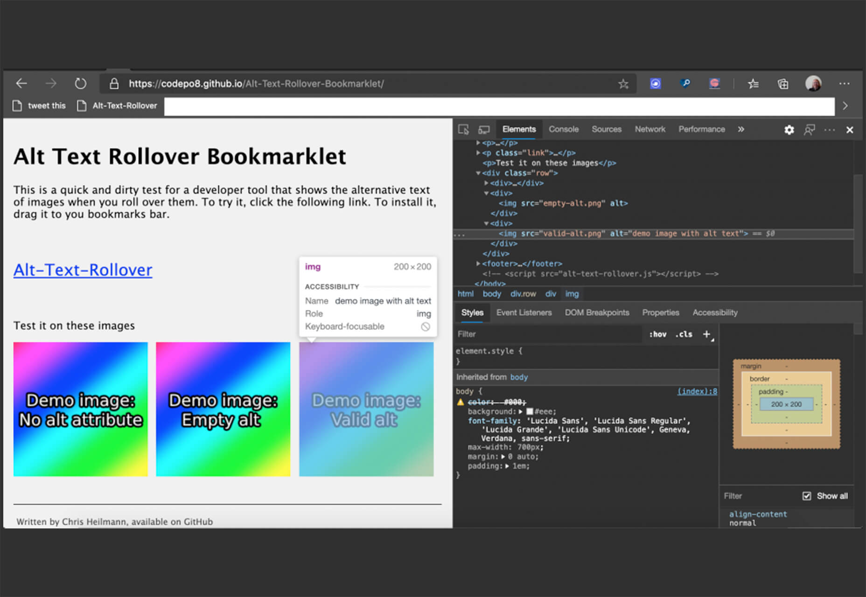866x597 pixels.
Task: Open the Sources tab
Action: [606, 129]
